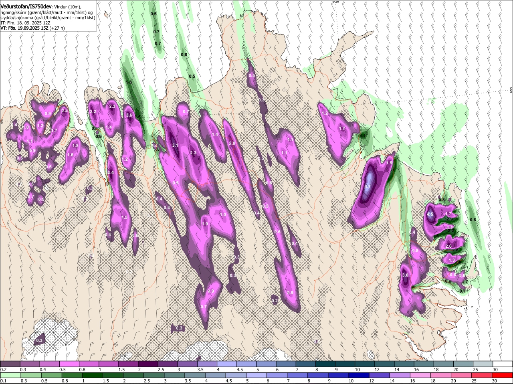Viewport: 513px width, 384px height.
Task: Click upper legend swatch between 1 and 1.5
Action: [109, 364]
